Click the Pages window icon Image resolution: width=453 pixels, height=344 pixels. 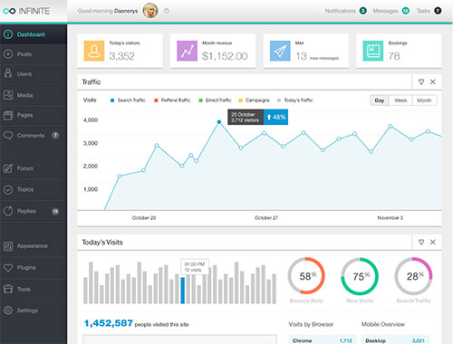[8, 115]
